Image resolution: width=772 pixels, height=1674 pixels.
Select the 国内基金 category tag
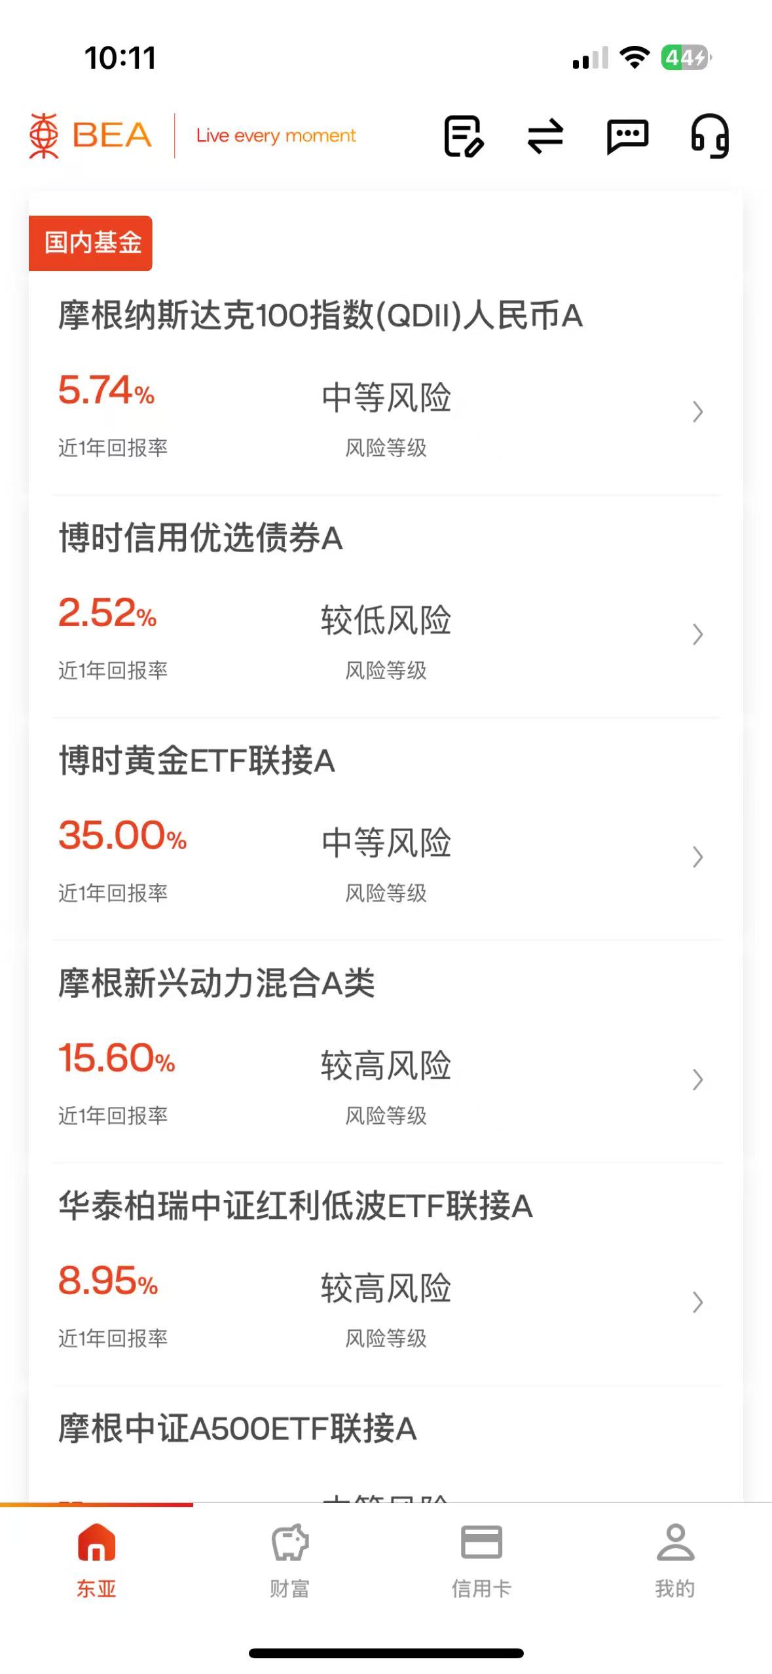pos(91,243)
